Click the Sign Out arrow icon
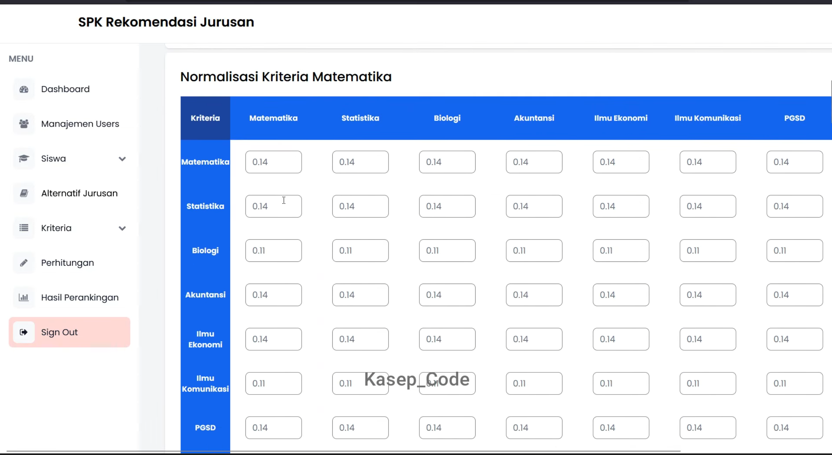 (24, 332)
